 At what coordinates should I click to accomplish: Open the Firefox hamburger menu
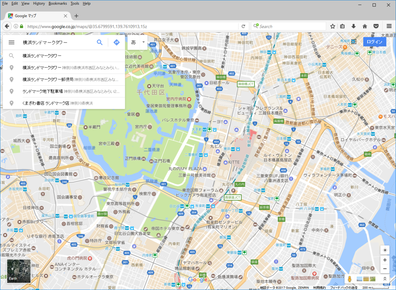coord(389,26)
